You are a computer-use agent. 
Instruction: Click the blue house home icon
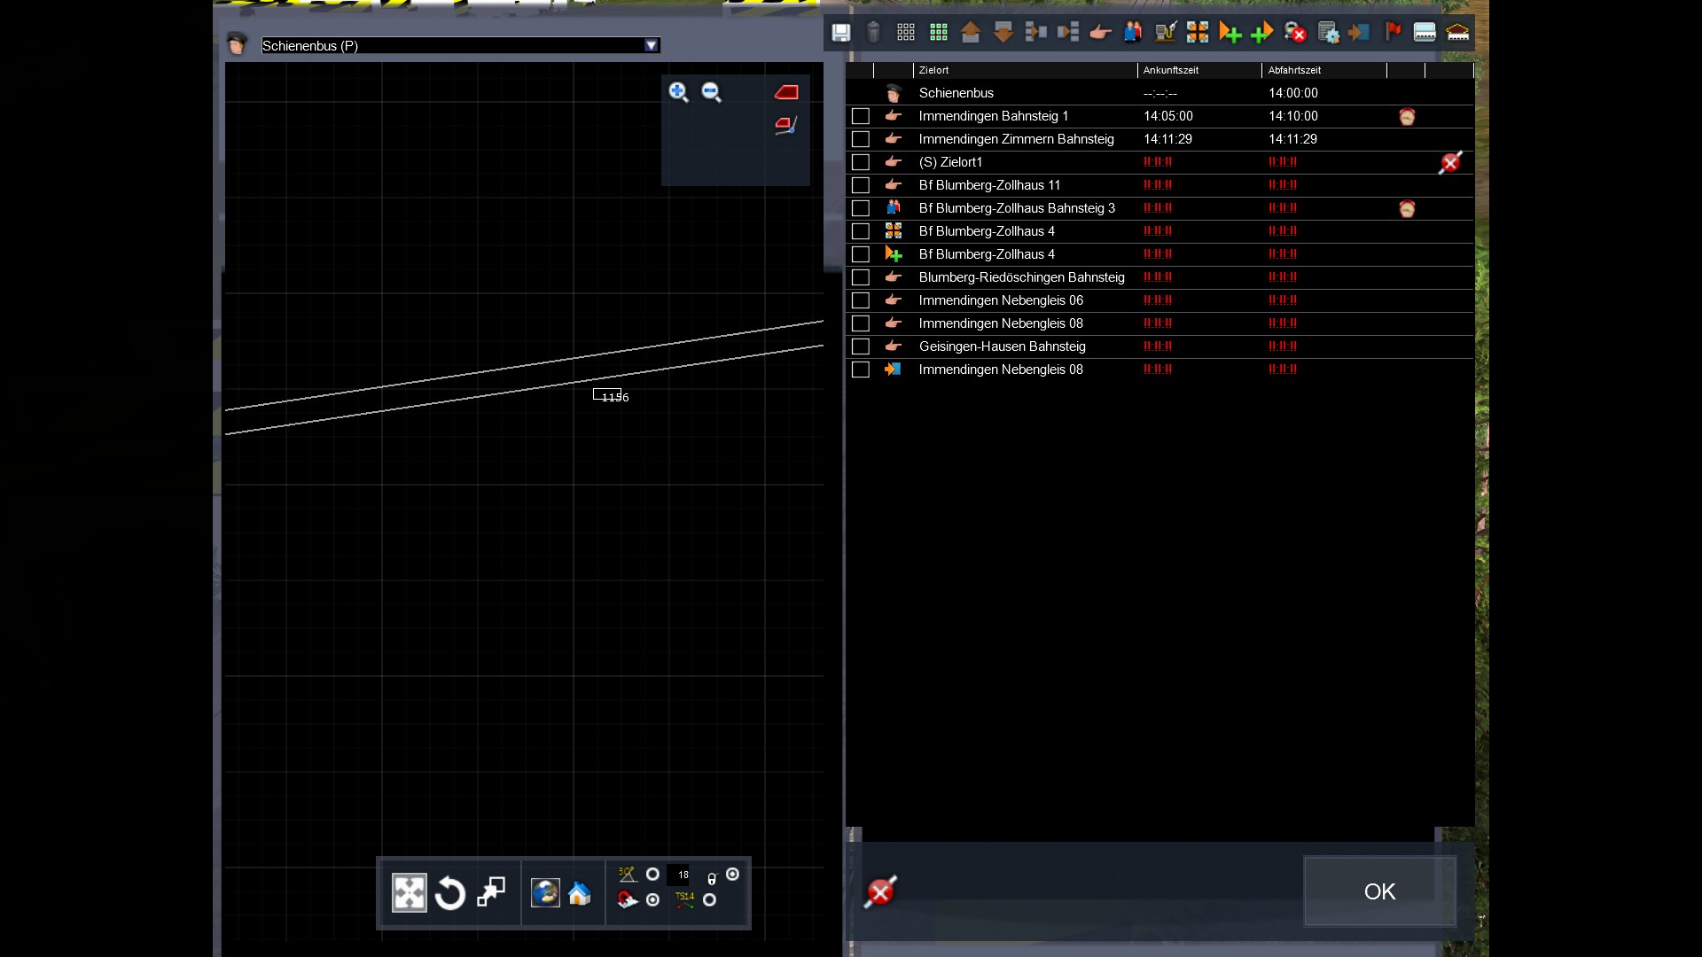point(580,893)
